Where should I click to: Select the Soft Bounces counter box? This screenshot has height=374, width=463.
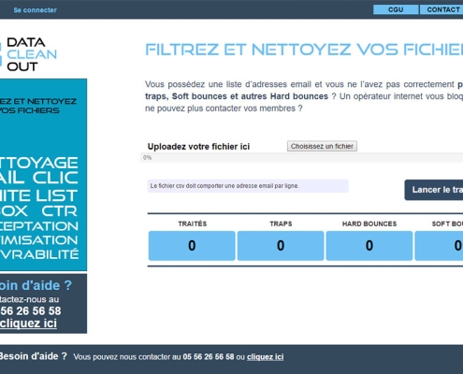[439, 246]
